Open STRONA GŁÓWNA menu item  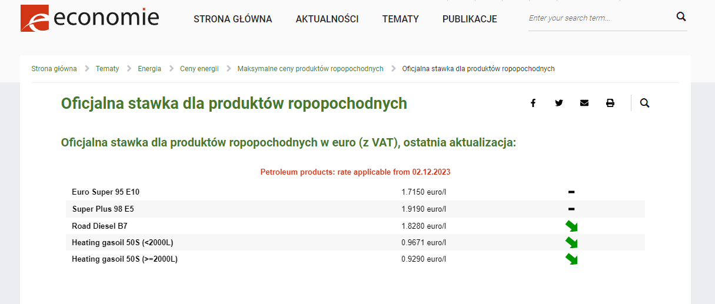pos(232,19)
